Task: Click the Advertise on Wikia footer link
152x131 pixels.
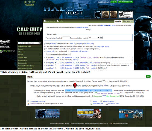Action: (x=122, y=124)
